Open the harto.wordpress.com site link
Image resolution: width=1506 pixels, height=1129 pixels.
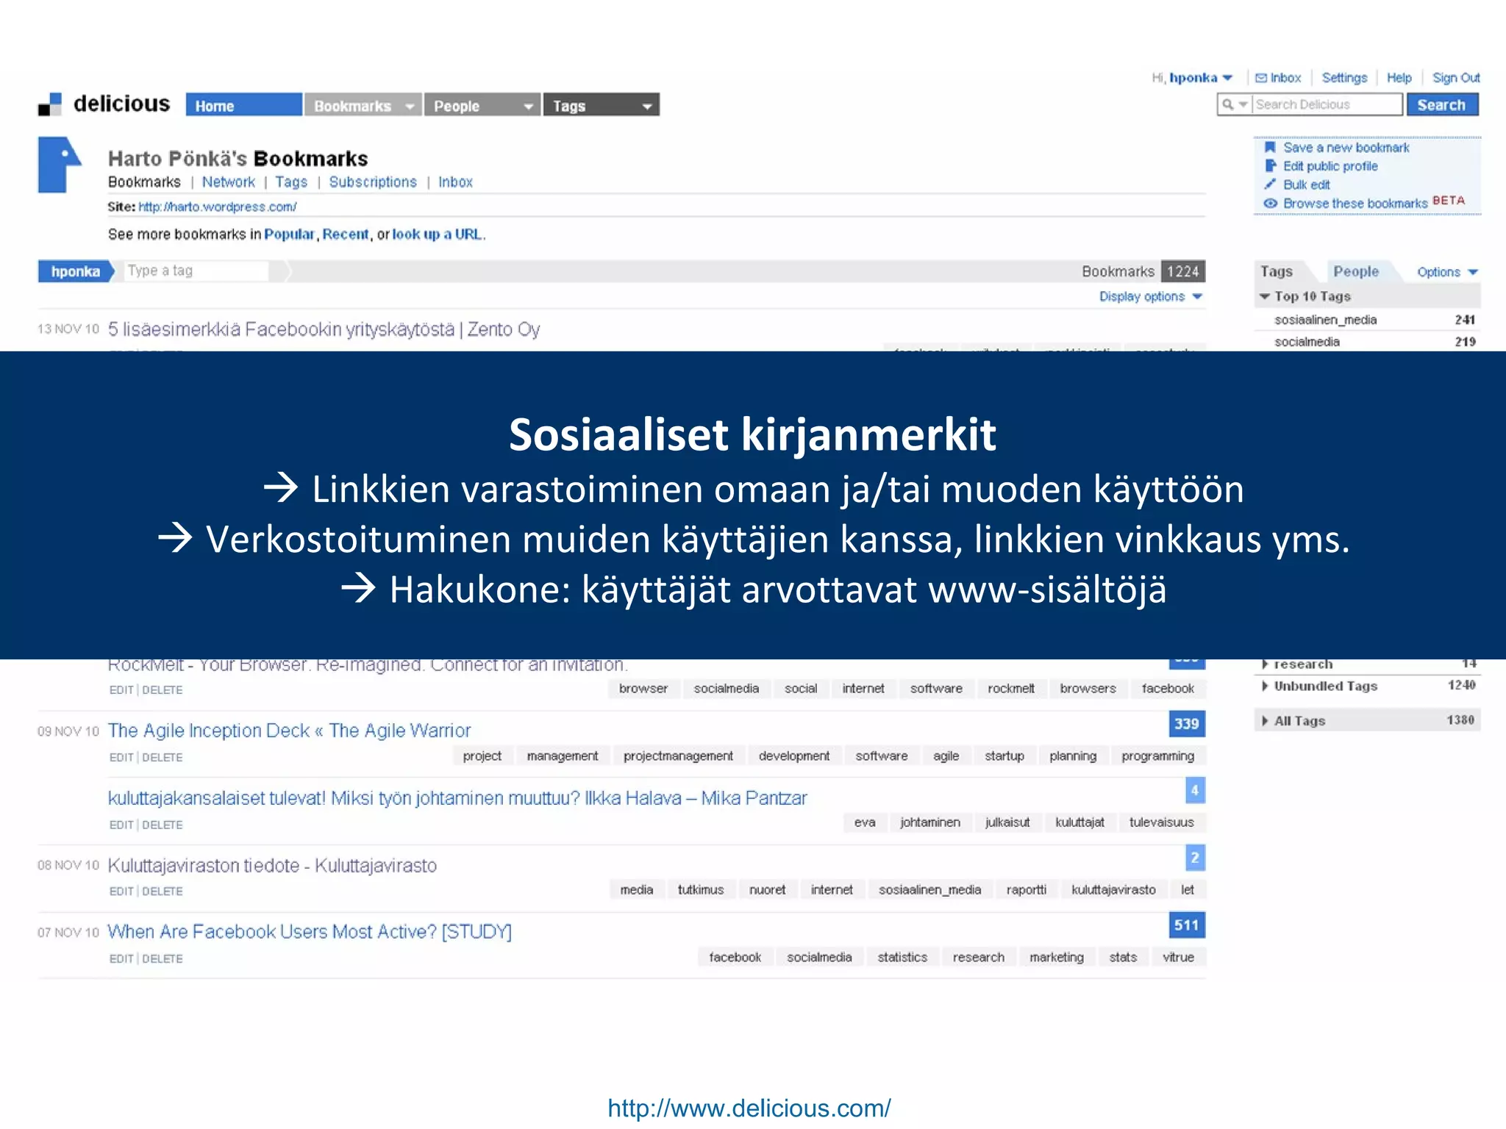(x=218, y=207)
